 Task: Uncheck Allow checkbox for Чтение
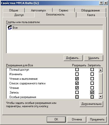pos(77,88)
